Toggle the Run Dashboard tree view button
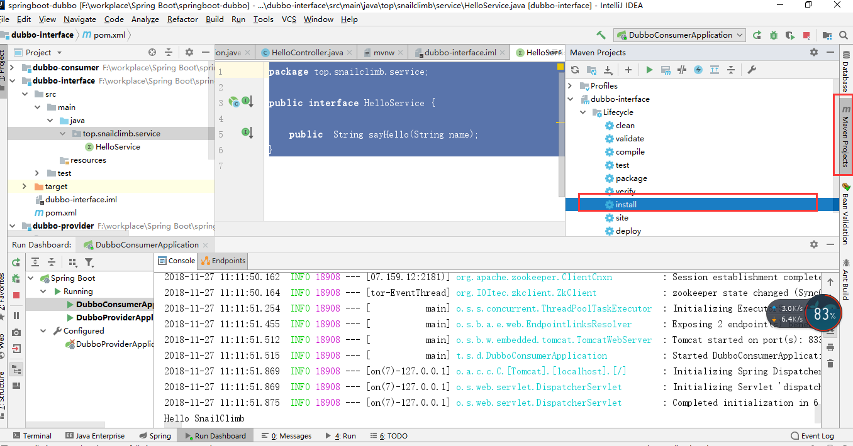 pyautogui.click(x=16, y=369)
